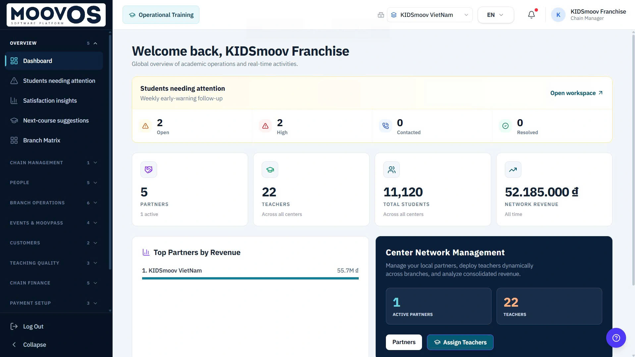Click the Resolved check circle icon
The height and width of the screenshot is (357, 635).
505,126
